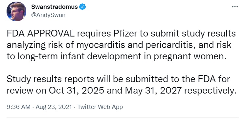Click the words FDA APPROVAL in tweet

41,34
